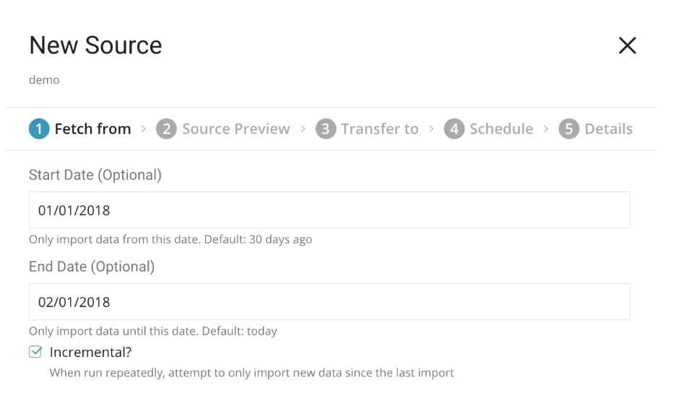The width and height of the screenshot is (673, 411).
Task: Focus the End Date input field
Action: point(329,301)
